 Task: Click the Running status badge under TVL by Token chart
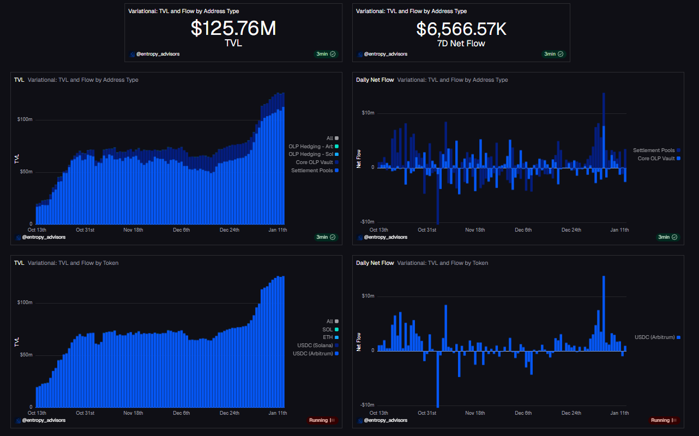point(322,420)
